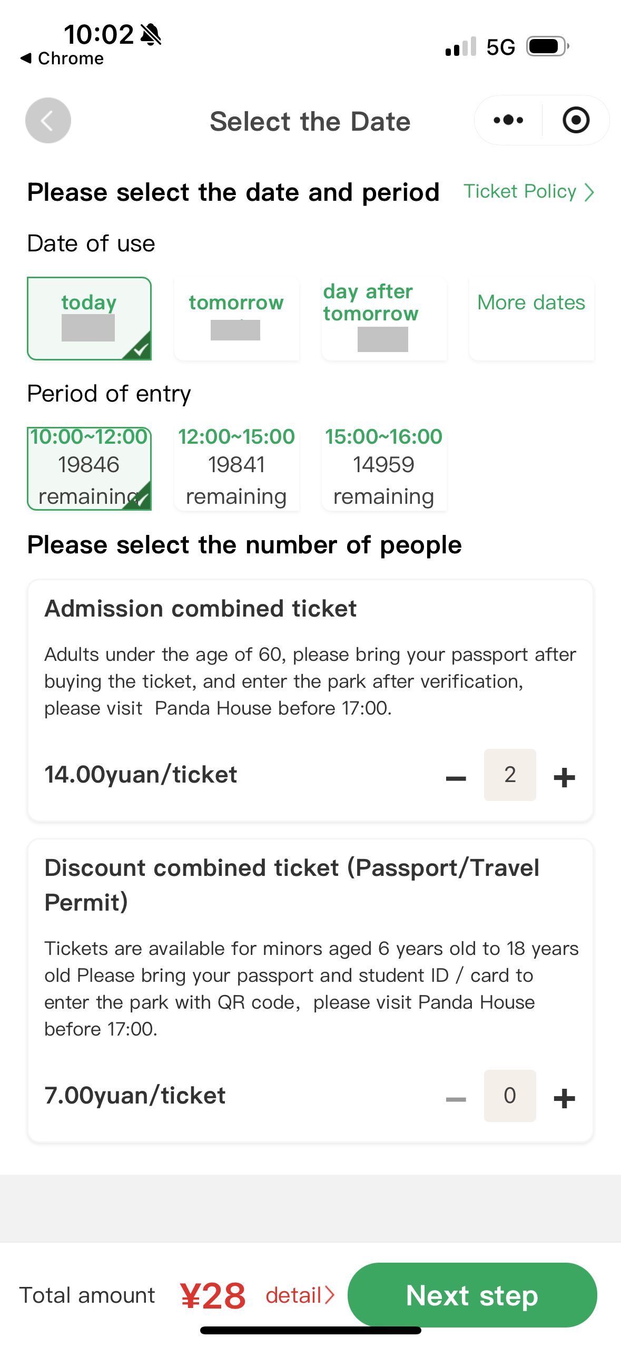Screen dimensions: 621x1347
Task: Select day after tomorrow date
Action: [384, 318]
